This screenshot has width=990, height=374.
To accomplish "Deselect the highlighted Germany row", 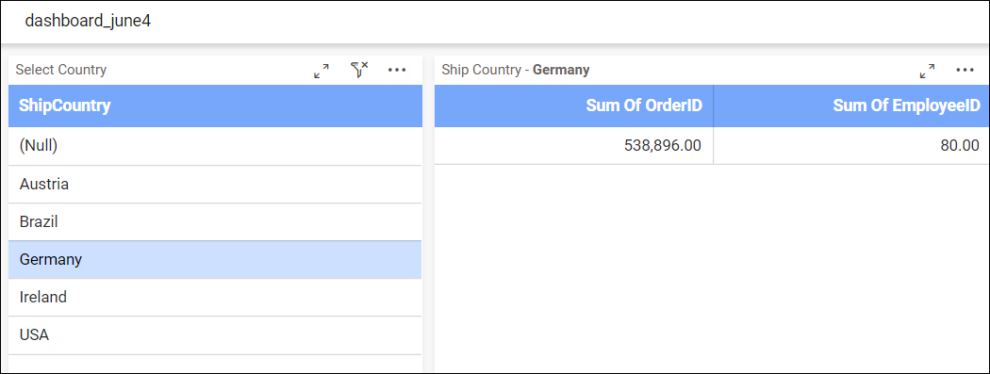I will click(x=215, y=260).
